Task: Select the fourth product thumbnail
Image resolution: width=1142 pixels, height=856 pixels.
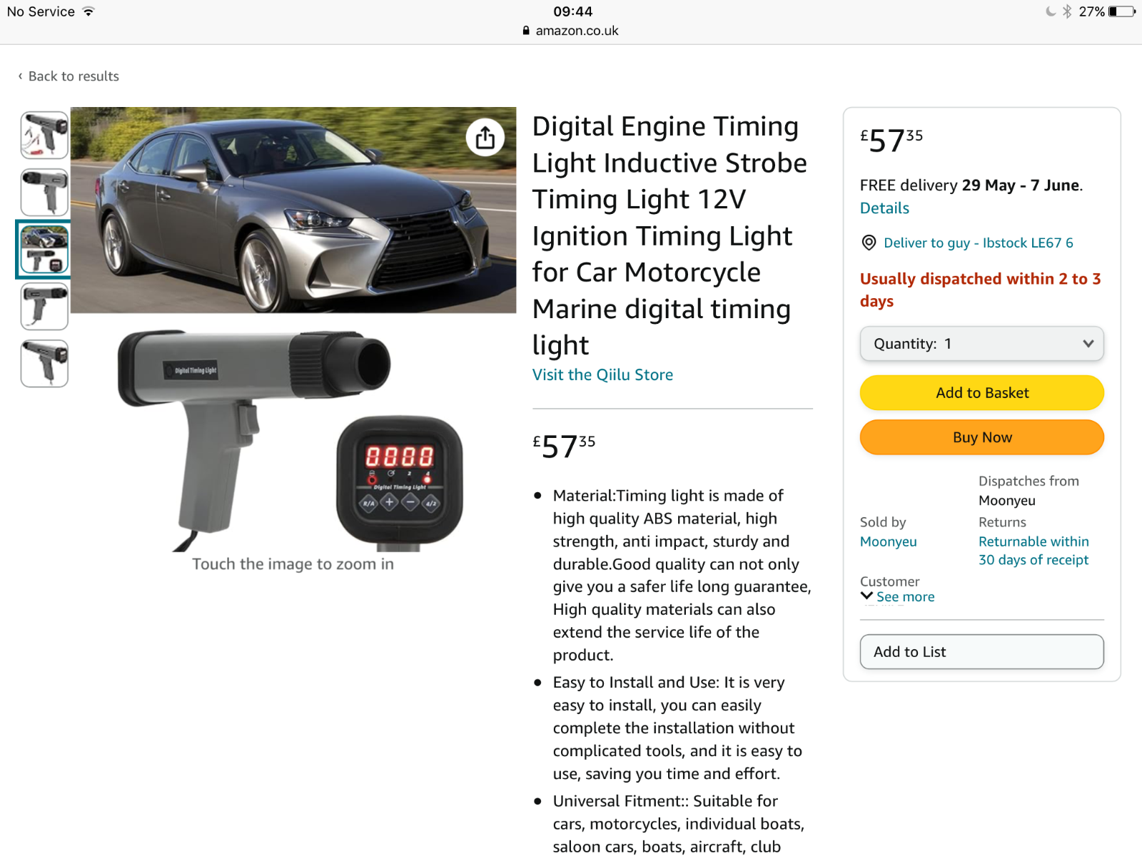Action: pyautogui.click(x=44, y=306)
